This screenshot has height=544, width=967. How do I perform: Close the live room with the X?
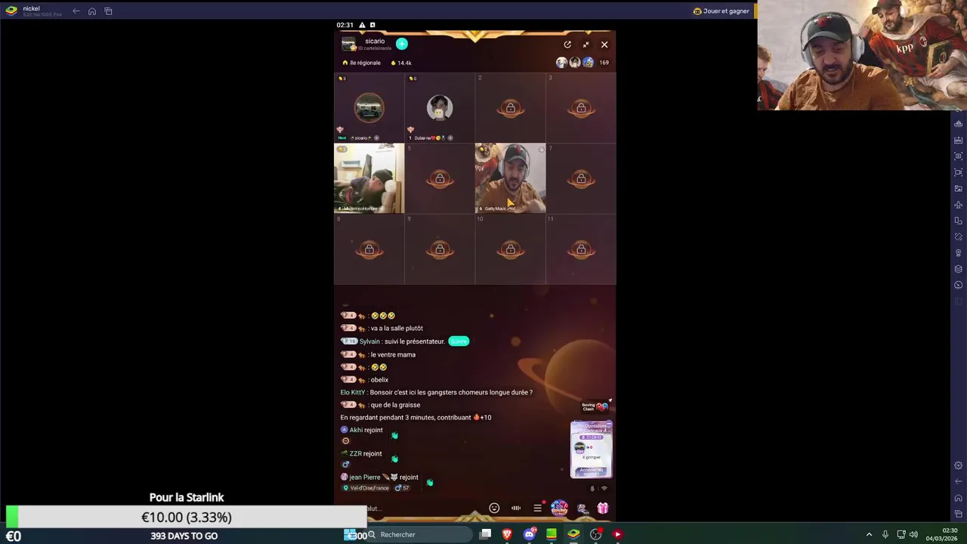tap(604, 45)
